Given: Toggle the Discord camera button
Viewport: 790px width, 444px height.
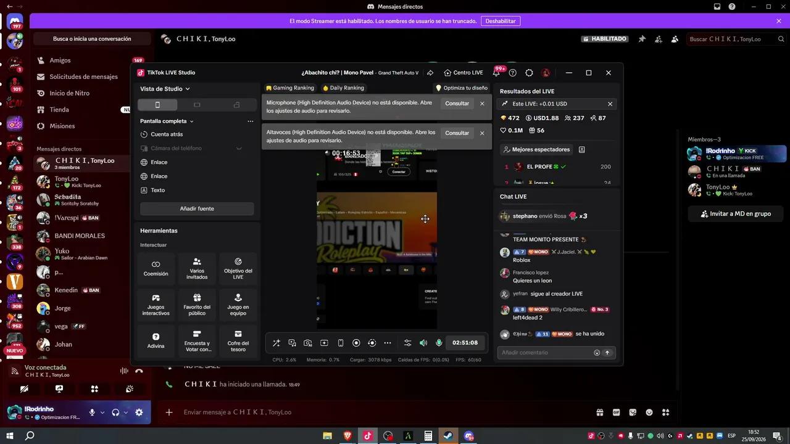Looking at the screenshot, I should pyautogui.click(x=23, y=389).
